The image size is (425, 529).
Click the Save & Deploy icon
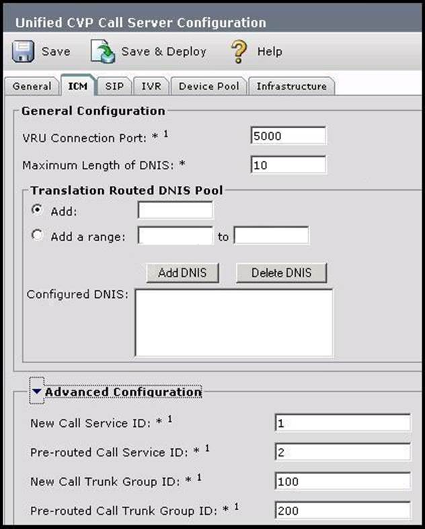coord(103,52)
